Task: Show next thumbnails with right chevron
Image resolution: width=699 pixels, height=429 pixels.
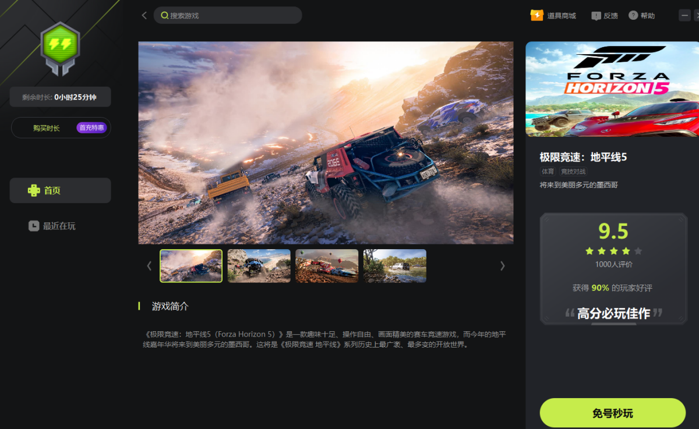Action: tap(502, 266)
